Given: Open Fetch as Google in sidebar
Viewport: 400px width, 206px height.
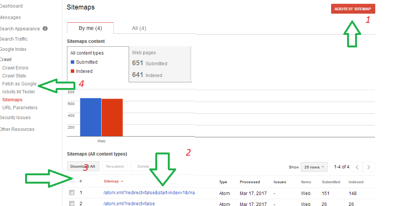Looking at the screenshot, I should (x=19, y=84).
